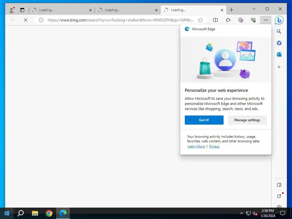Open File Explorer from taskbar
The height and width of the screenshot is (219, 292).
35,213
